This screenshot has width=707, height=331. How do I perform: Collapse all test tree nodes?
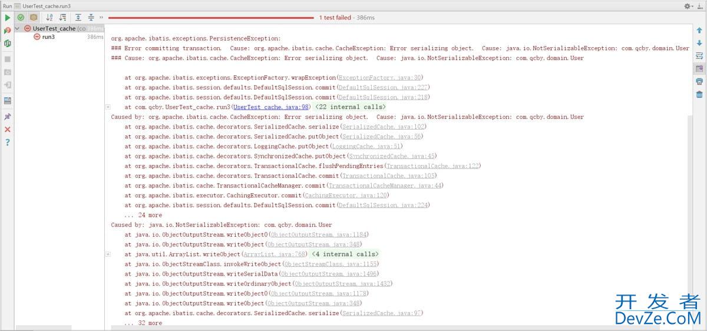[91, 18]
